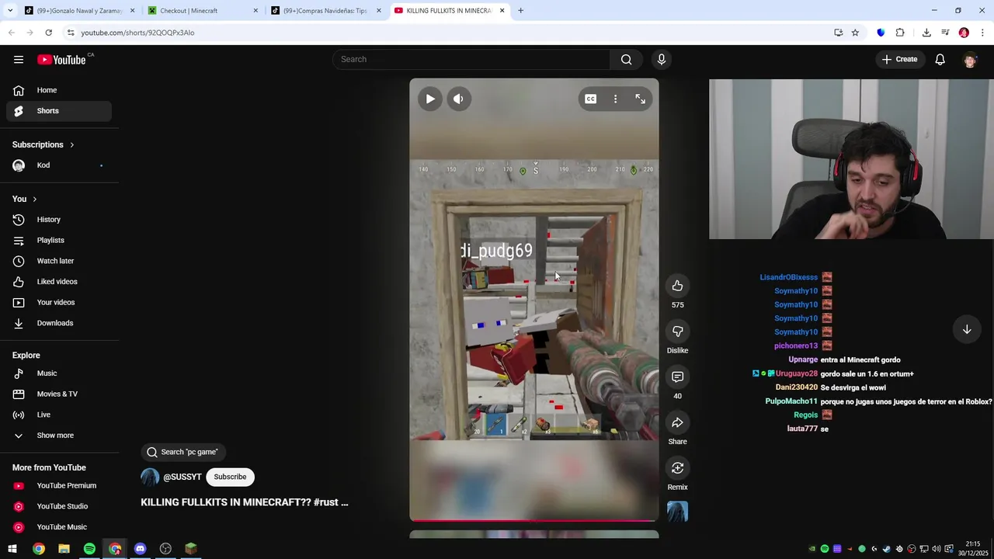The image size is (994, 559).
Task: Open Movies & TV under Explore
Action: tap(59, 394)
